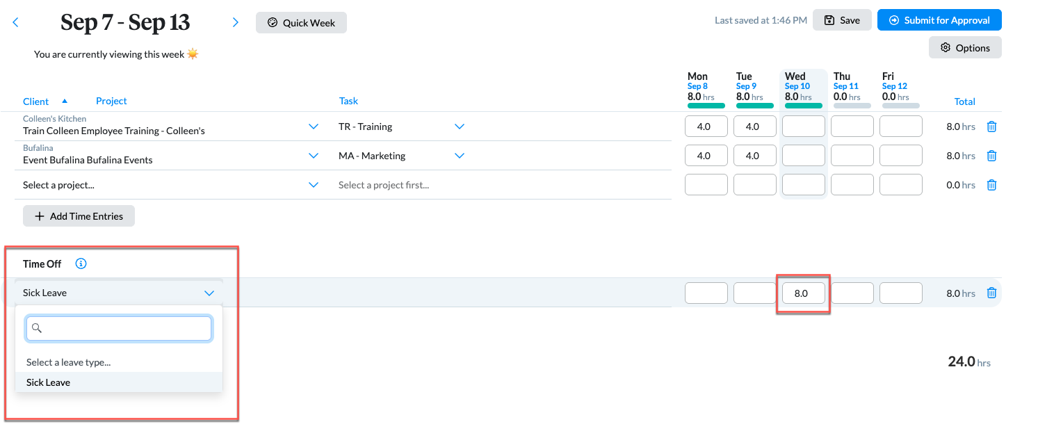The width and height of the screenshot is (1038, 447).
Task: Click 'Last saved at 1:46 PM' text
Action: point(761,20)
